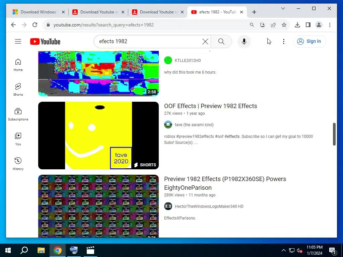Click the browser forward arrow
Viewport: 343px width, 257px height.
pyautogui.click(x=24, y=25)
